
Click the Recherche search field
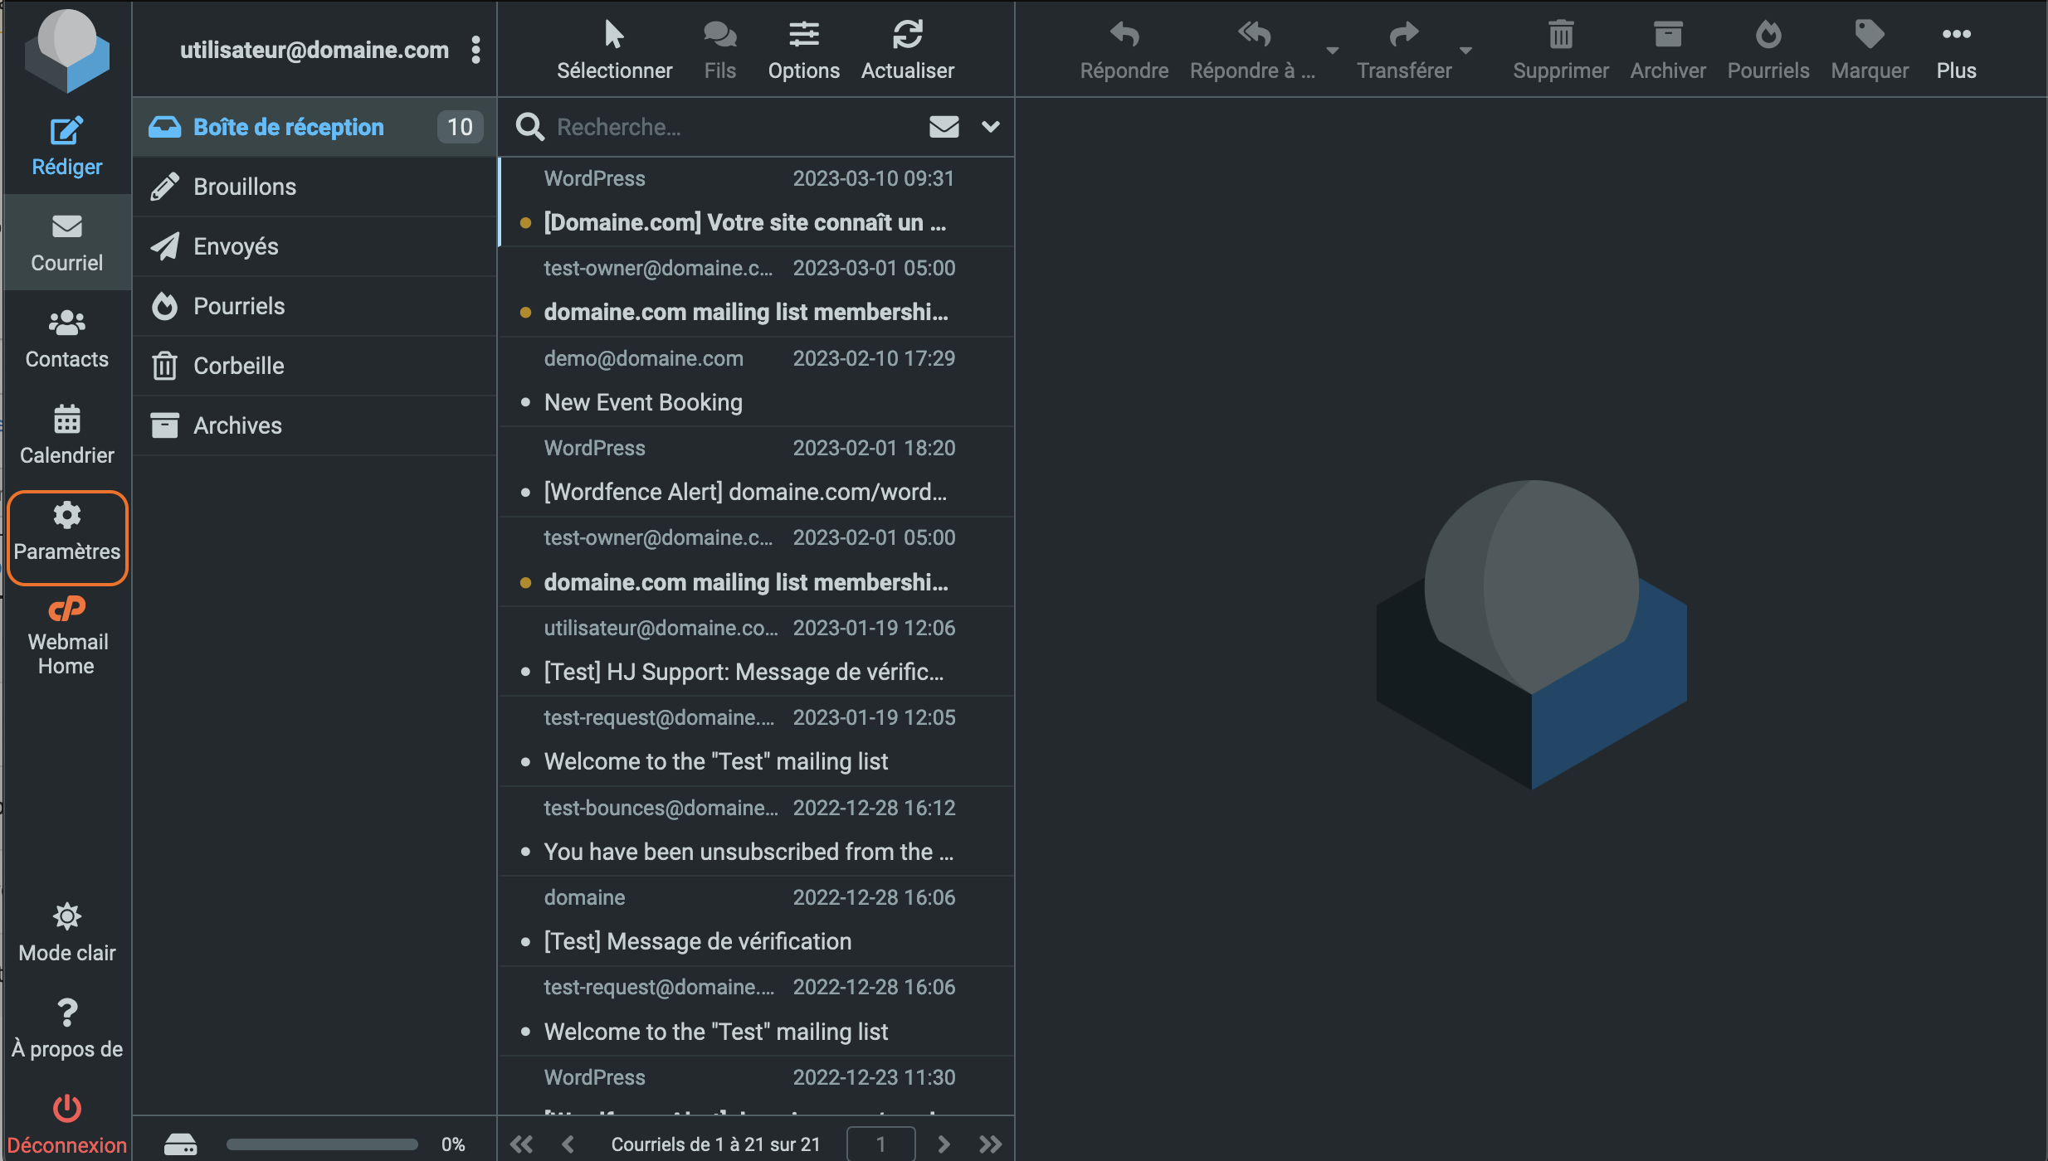(x=730, y=127)
